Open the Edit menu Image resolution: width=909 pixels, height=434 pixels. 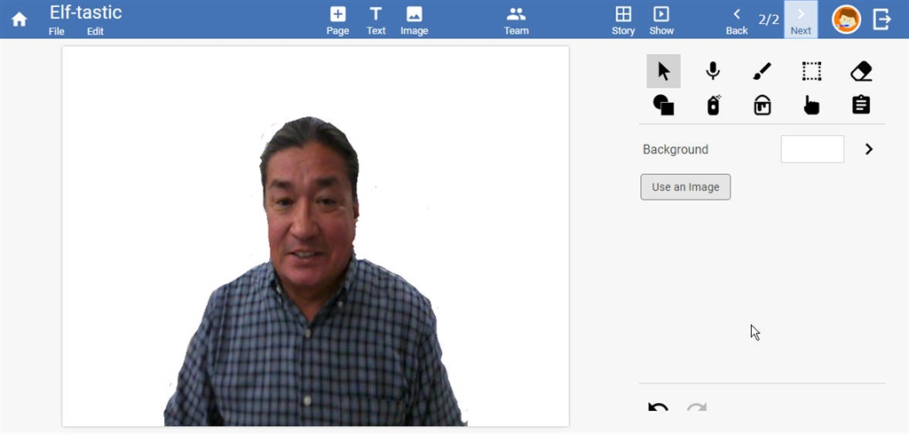(95, 31)
